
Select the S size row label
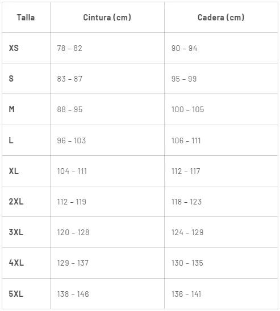pyautogui.click(x=11, y=79)
